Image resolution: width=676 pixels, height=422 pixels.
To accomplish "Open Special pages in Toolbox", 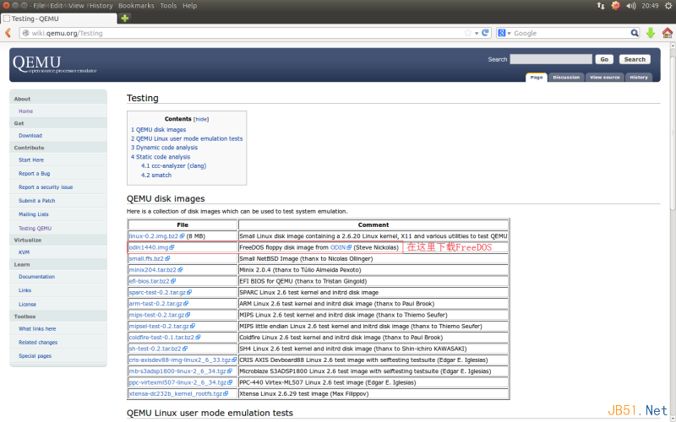I will point(35,356).
